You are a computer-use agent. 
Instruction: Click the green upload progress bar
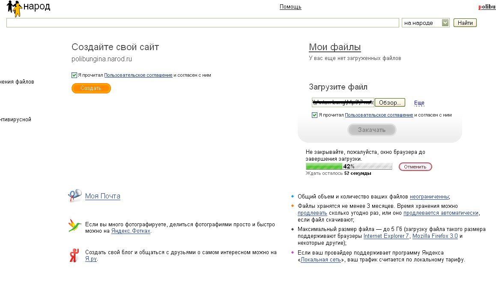(x=349, y=166)
